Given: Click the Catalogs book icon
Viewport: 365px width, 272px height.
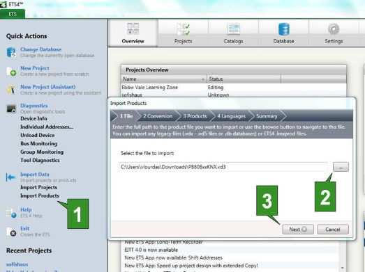Looking at the screenshot, I should tap(233, 29).
